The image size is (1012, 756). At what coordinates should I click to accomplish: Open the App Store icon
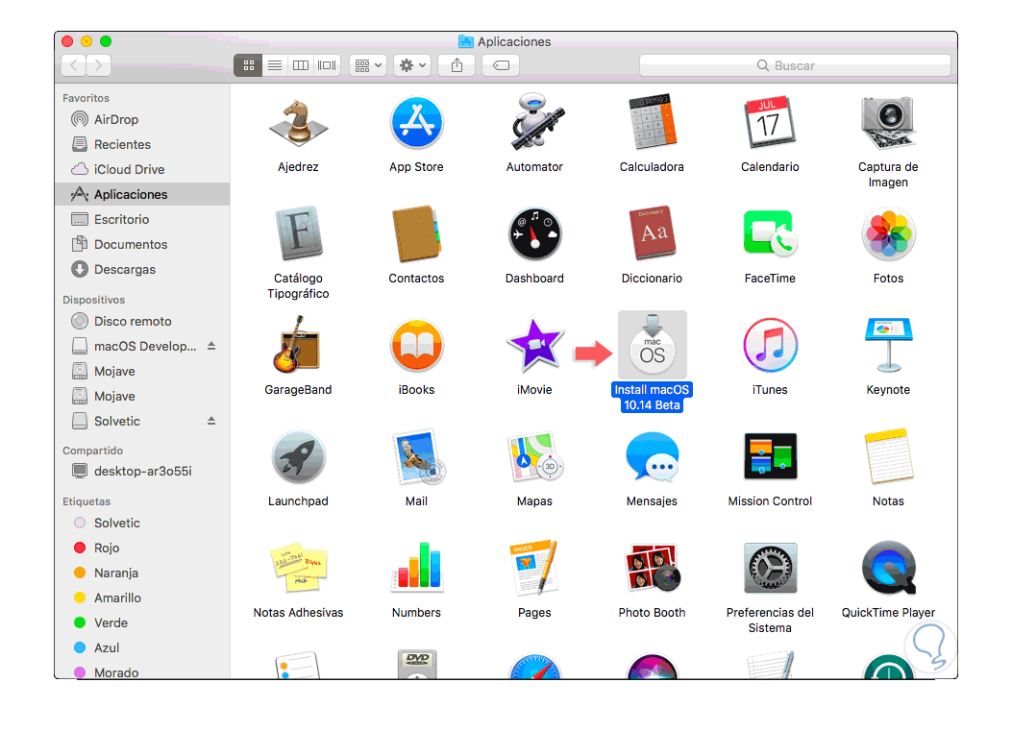tap(416, 123)
